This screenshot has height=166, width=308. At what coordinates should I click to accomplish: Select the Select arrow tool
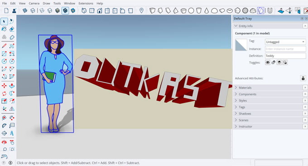coord(4,21)
